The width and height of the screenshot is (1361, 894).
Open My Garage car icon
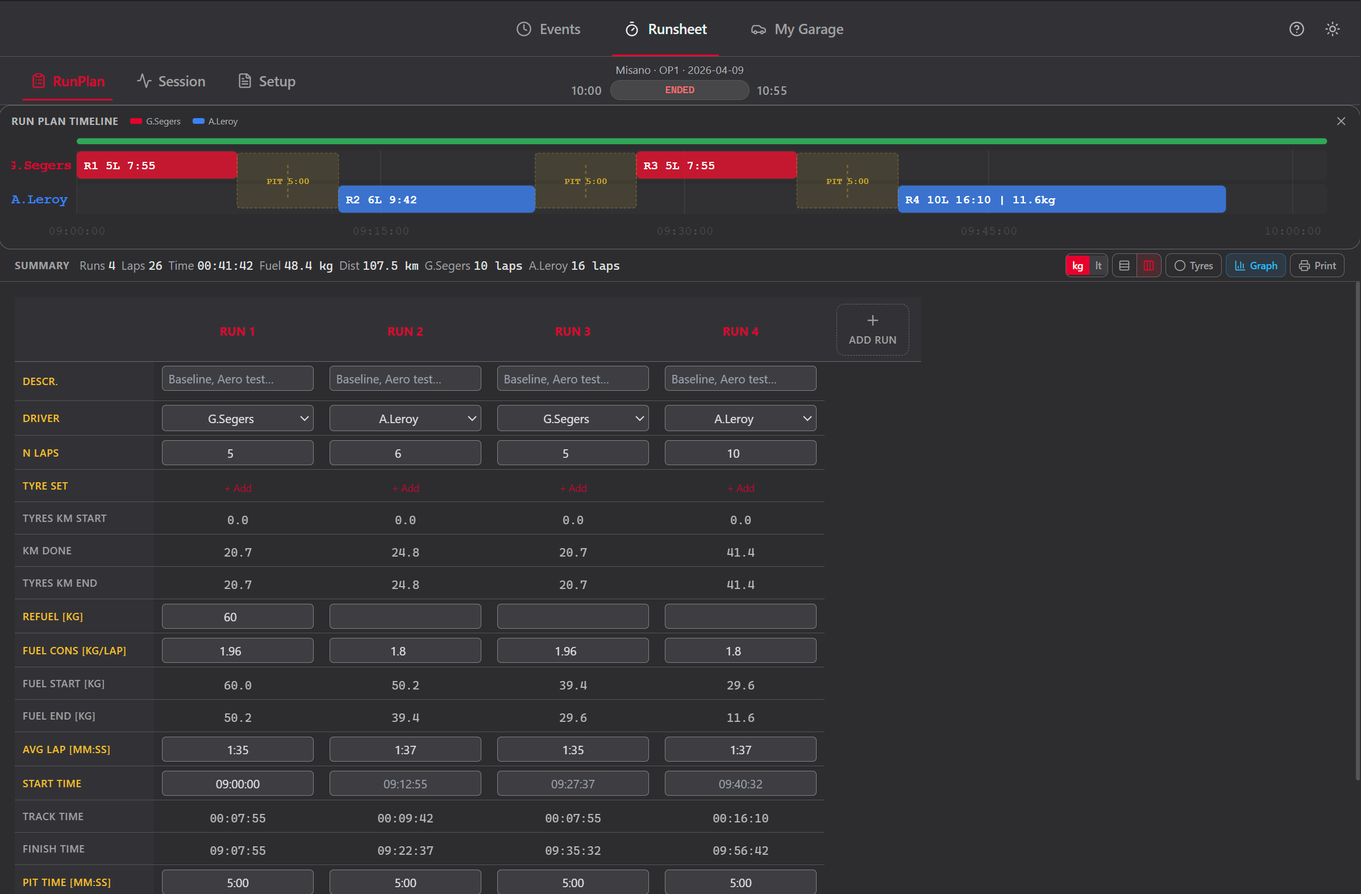pyautogui.click(x=758, y=29)
